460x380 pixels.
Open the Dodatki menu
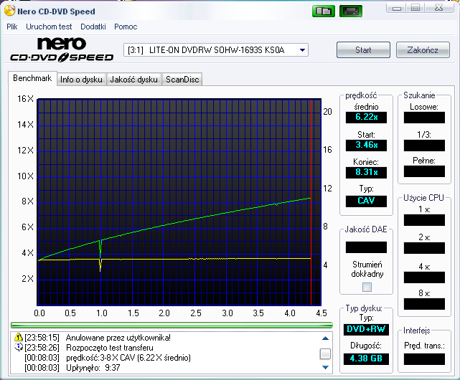tap(93, 27)
